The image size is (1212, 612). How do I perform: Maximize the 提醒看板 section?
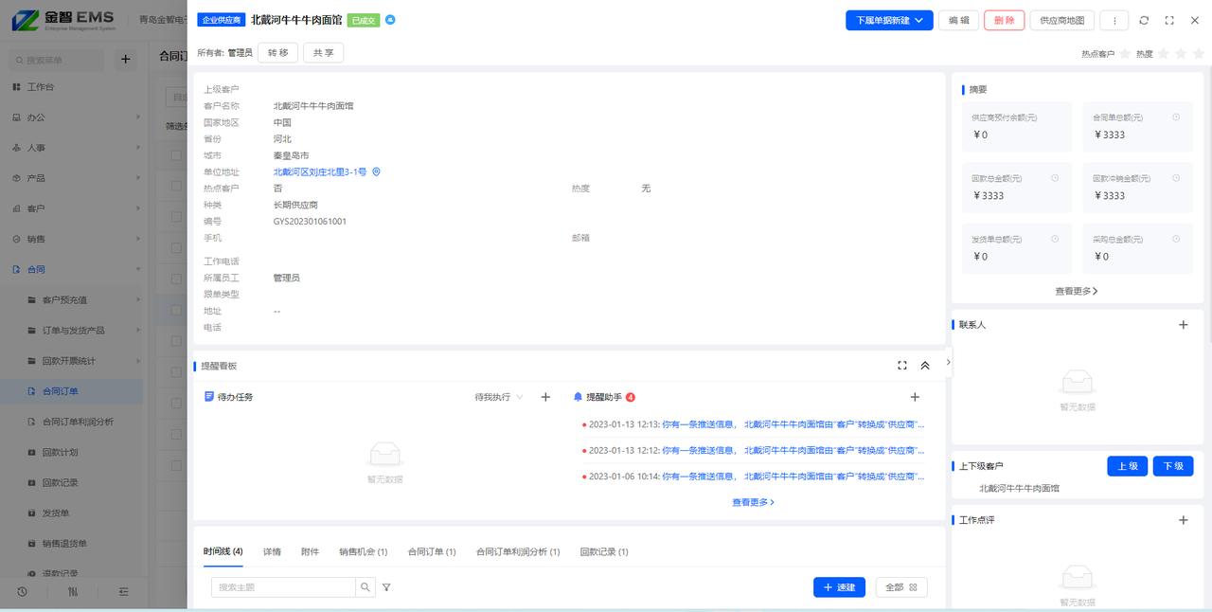tap(902, 366)
